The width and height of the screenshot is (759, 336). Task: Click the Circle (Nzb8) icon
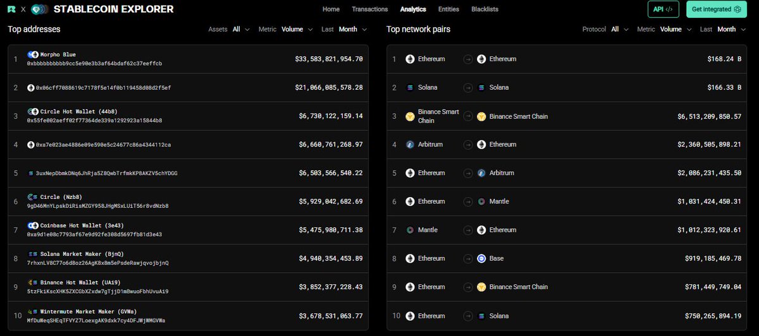pos(33,197)
